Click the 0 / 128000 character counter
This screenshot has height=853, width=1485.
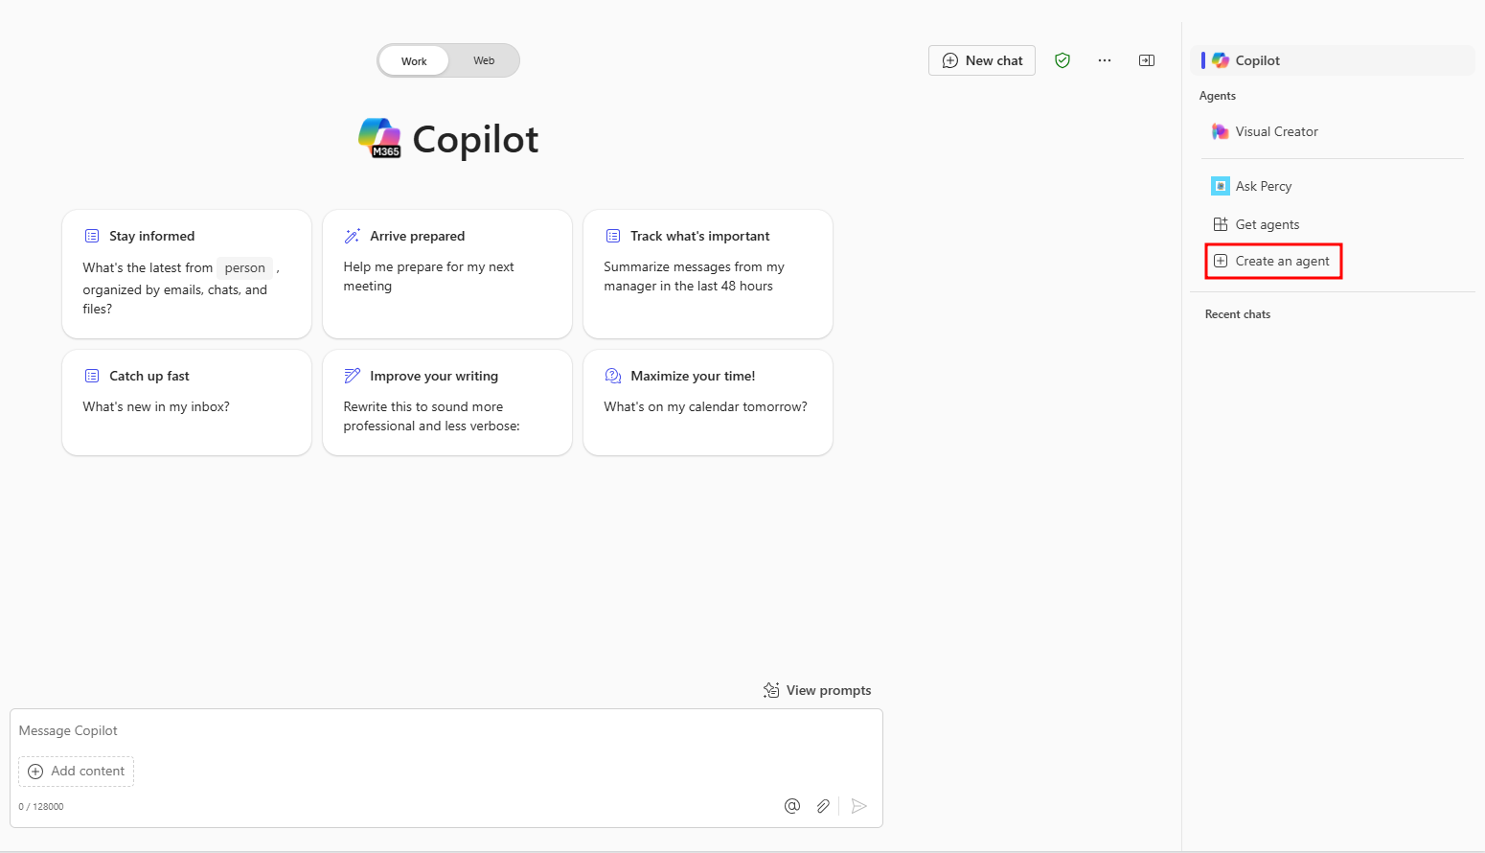pyautogui.click(x=41, y=806)
